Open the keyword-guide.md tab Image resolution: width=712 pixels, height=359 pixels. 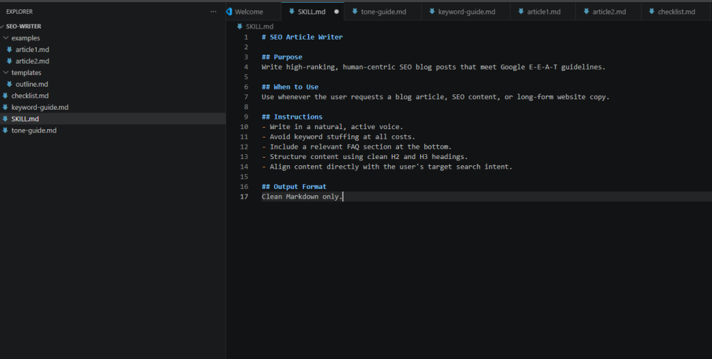(466, 12)
